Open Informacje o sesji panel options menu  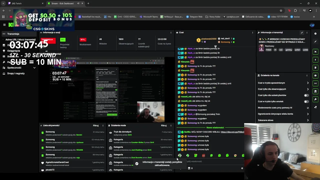point(171,32)
